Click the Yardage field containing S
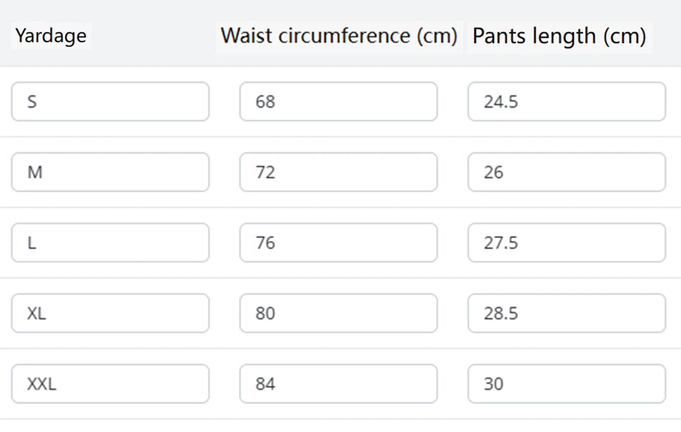This screenshot has height=432, width=681. point(110,102)
